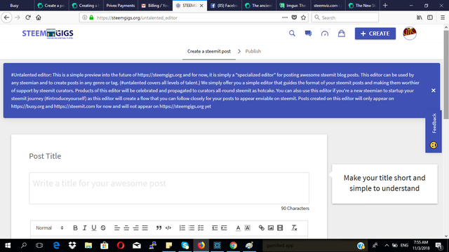Switch to the Facebook browser tab
The width and height of the screenshot is (449, 252).
pos(224,6)
